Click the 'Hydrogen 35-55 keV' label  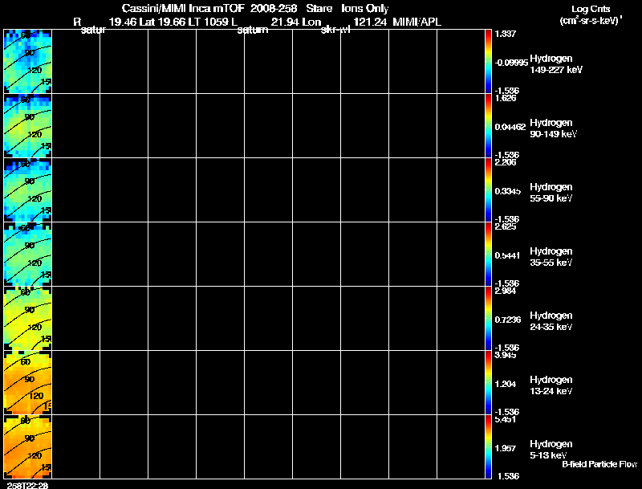coord(551,257)
